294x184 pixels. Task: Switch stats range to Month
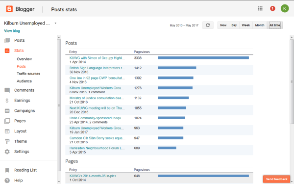click(x=260, y=25)
